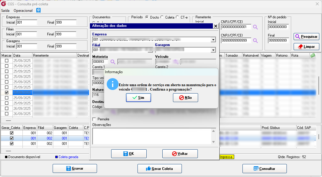Click the Observações text area

tap(152, 136)
